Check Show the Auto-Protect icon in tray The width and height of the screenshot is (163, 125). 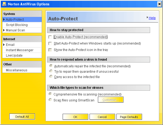tap(50, 50)
